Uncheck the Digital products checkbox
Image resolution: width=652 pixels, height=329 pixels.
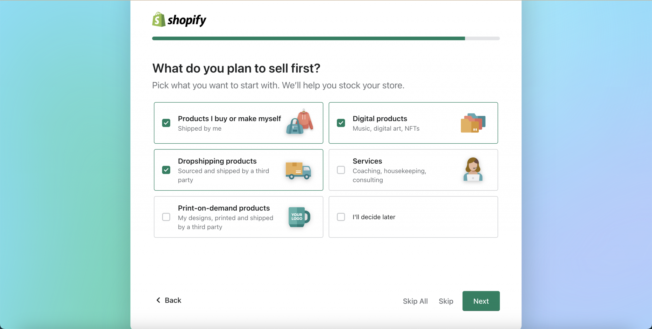341,123
